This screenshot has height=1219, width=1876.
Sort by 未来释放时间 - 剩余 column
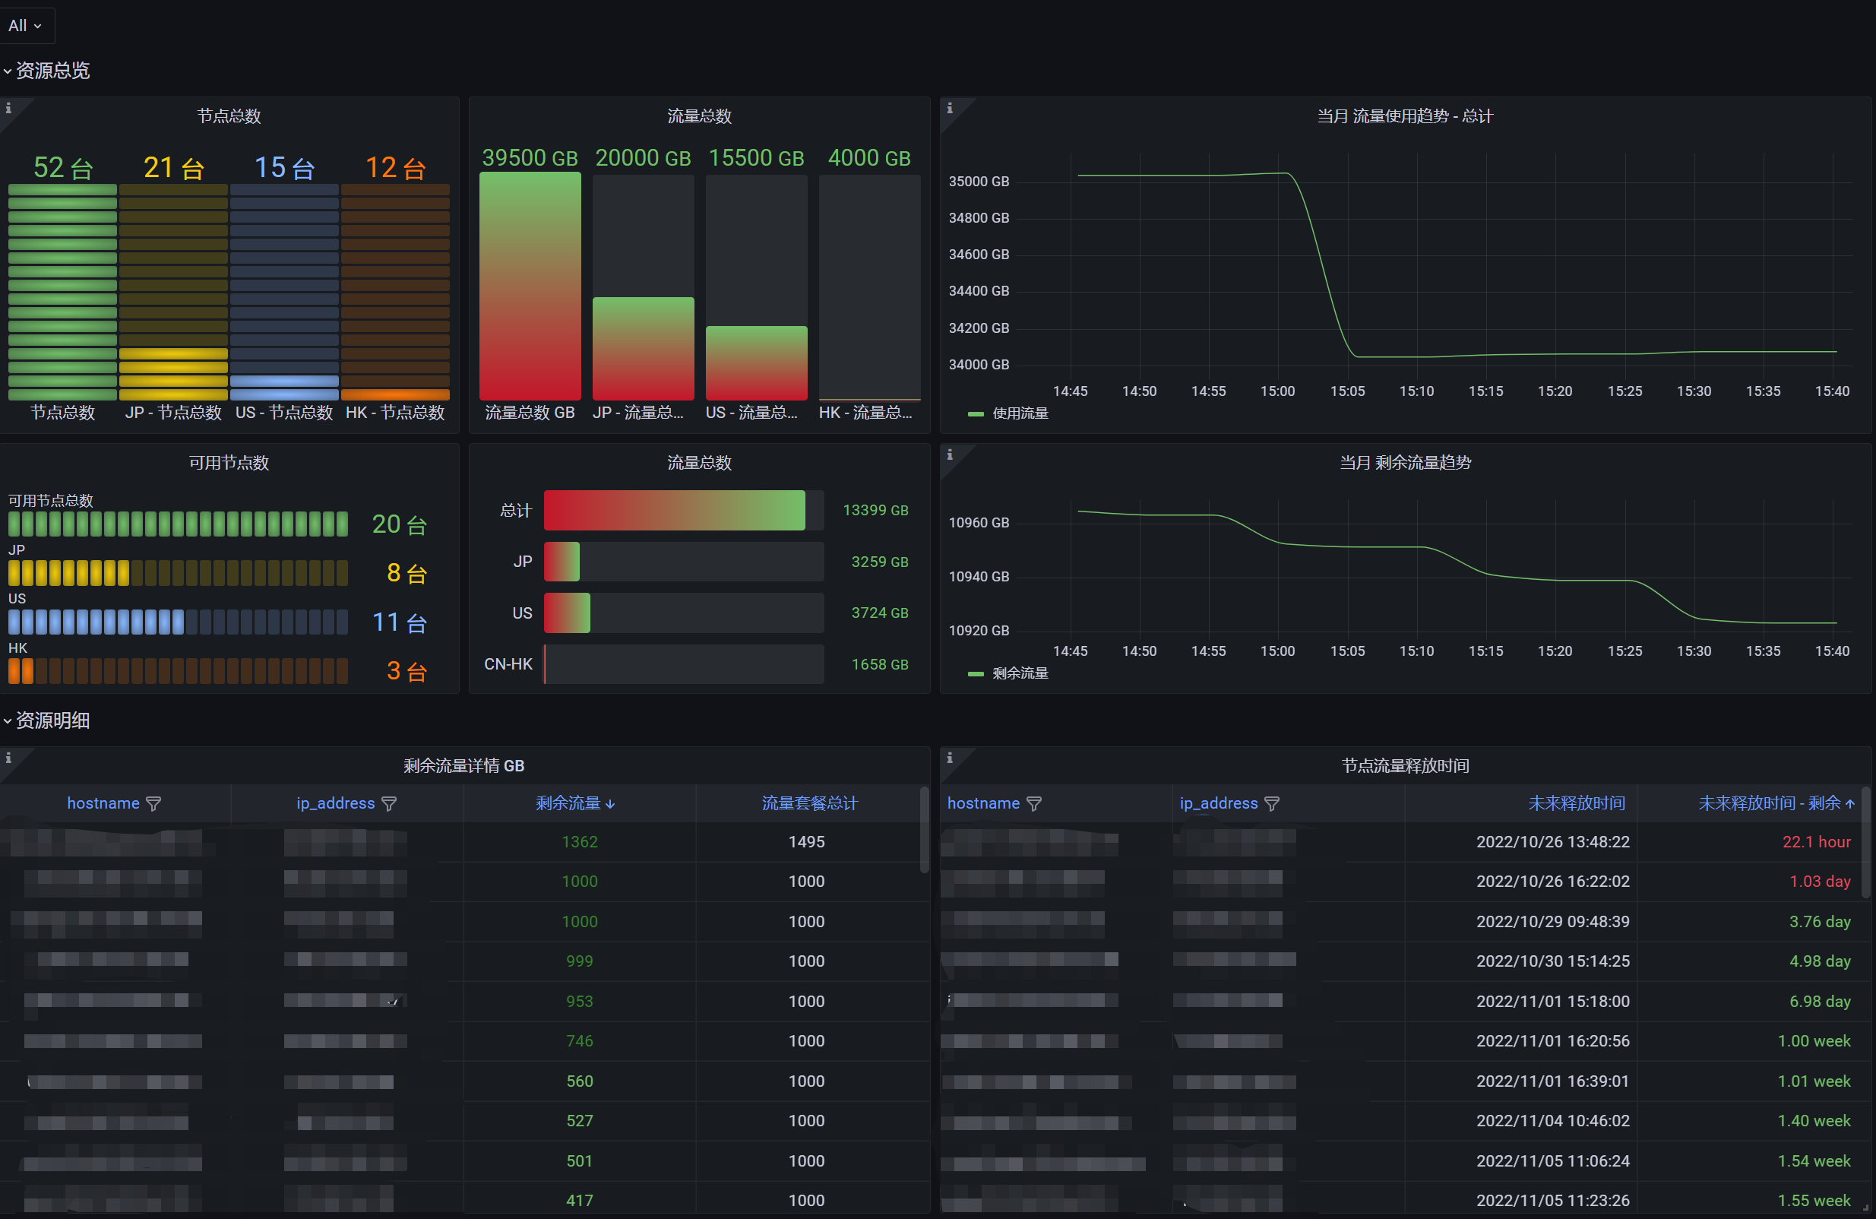tap(1768, 803)
